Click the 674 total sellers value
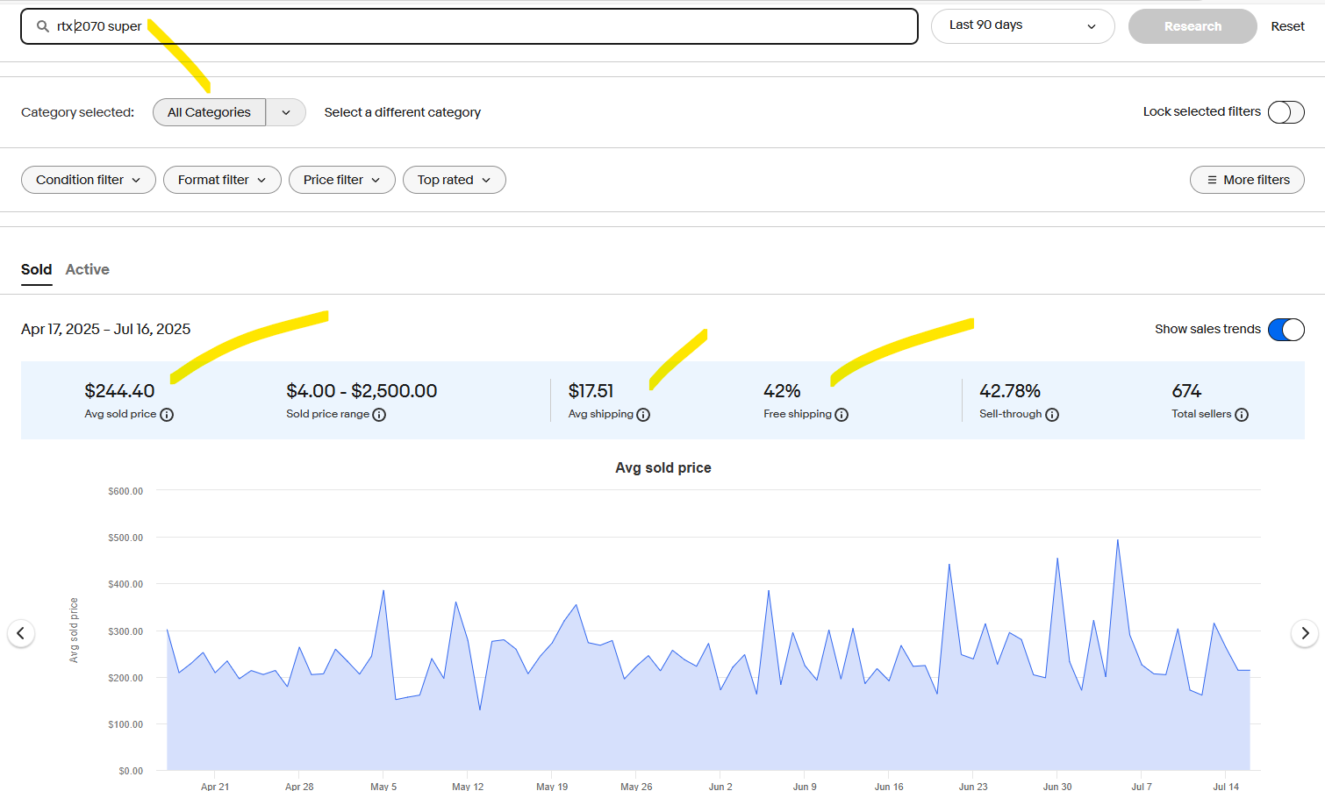The width and height of the screenshot is (1325, 791). [x=1186, y=391]
